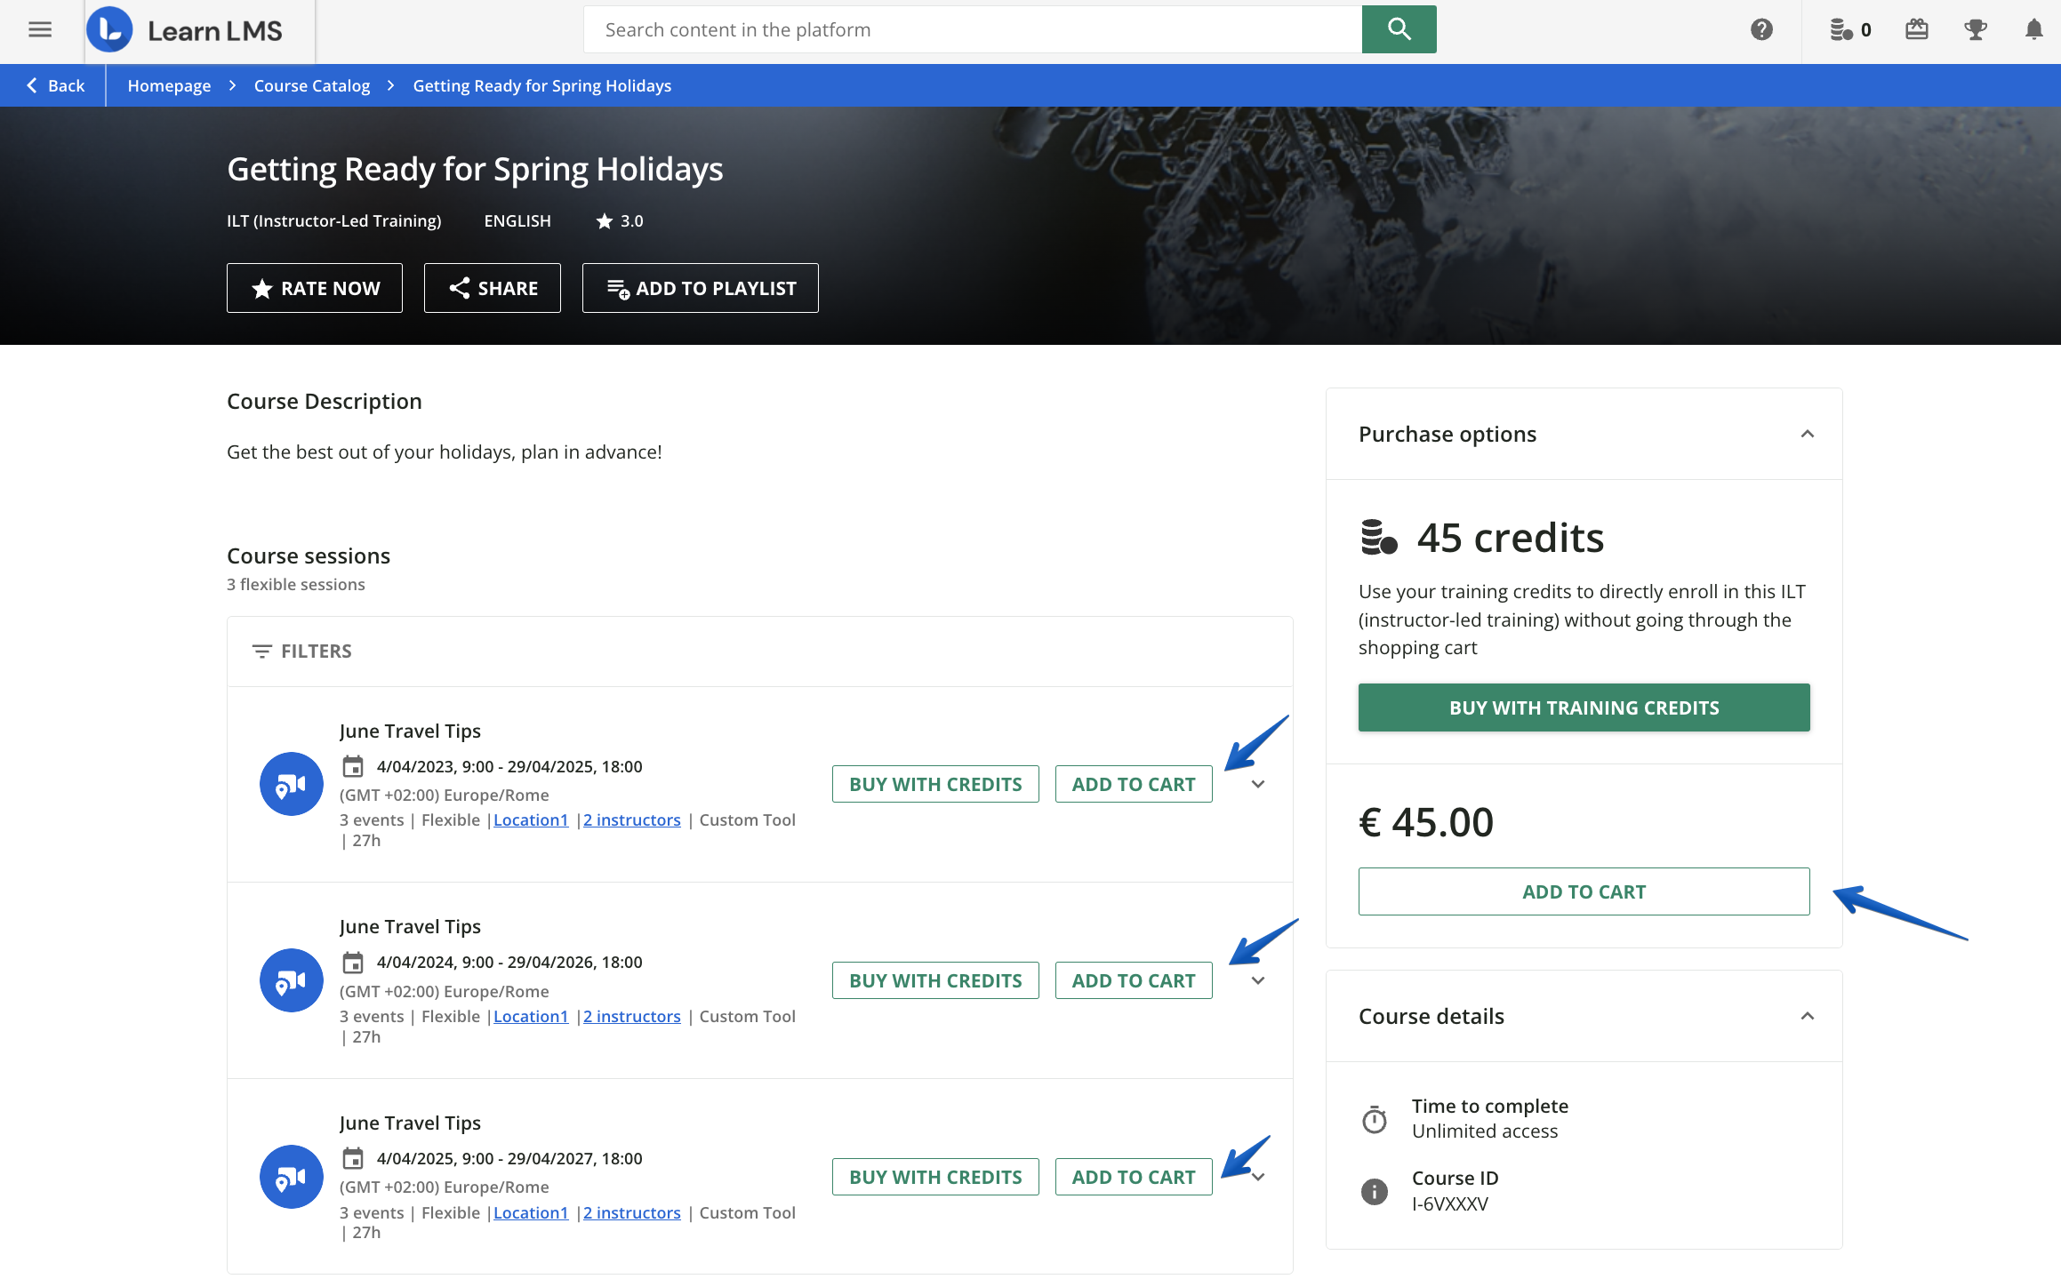2061x1287 pixels.
Task: Focus the platform search content field
Action: pyautogui.click(x=973, y=30)
